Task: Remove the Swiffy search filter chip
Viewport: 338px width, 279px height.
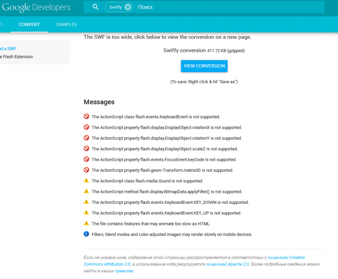Action: pyautogui.click(x=128, y=7)
